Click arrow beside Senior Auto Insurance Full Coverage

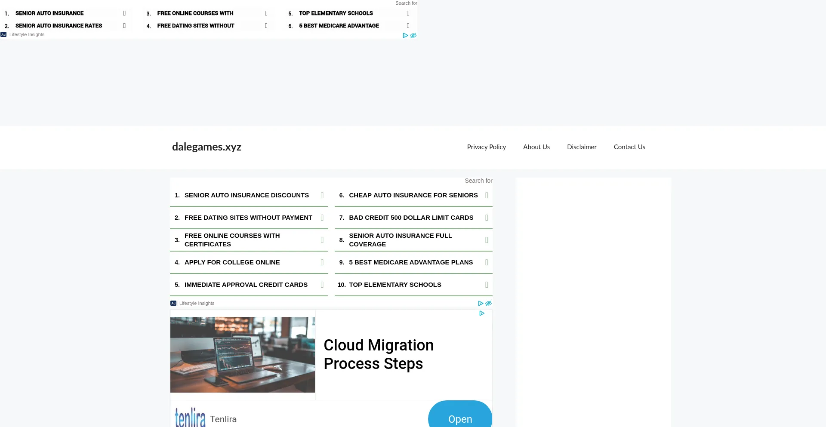click(x=487, y=240)
